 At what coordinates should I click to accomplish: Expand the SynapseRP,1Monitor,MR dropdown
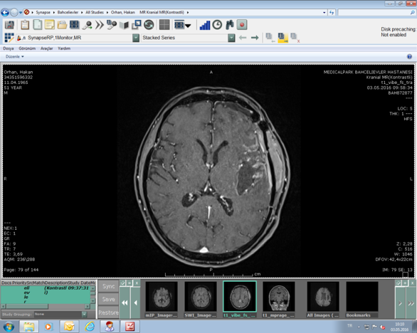(136, 38)
